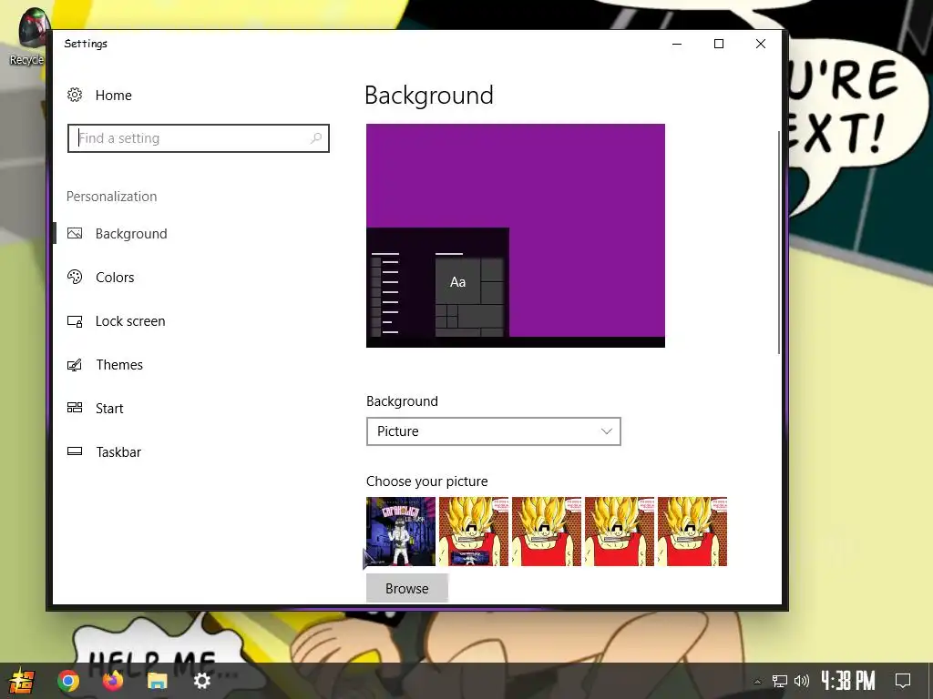Show hidden system tray icons

pyautogui.click(x=757, y=682)
